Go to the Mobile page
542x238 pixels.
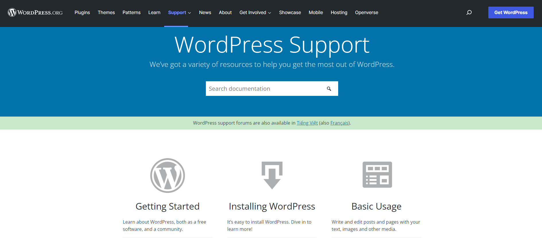[x=316, y=12]
